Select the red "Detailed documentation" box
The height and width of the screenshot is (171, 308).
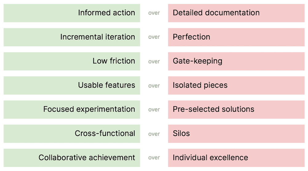click(x=236, y=13)
